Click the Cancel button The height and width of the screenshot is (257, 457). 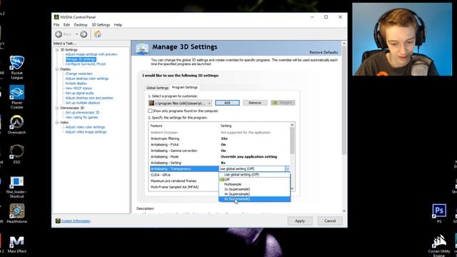[x=330, y=221]
